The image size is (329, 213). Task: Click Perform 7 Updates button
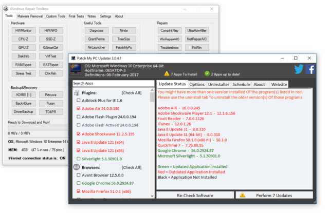[274, 195]
